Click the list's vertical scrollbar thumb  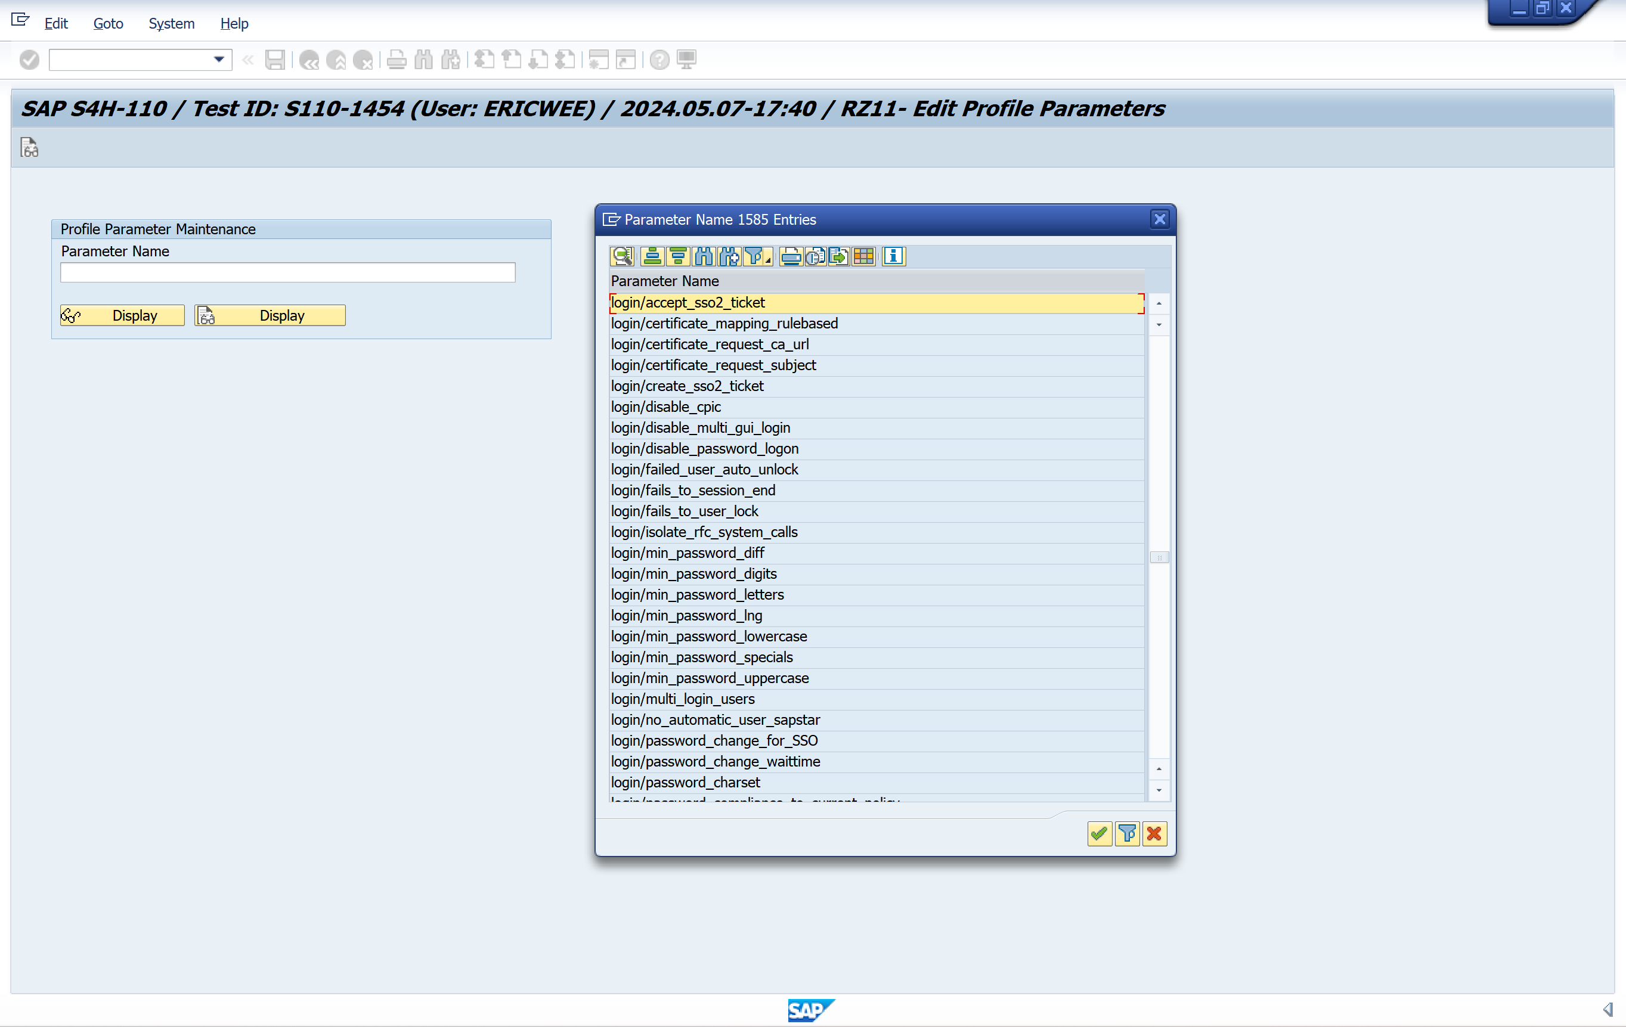click(x=1159, y=557)
